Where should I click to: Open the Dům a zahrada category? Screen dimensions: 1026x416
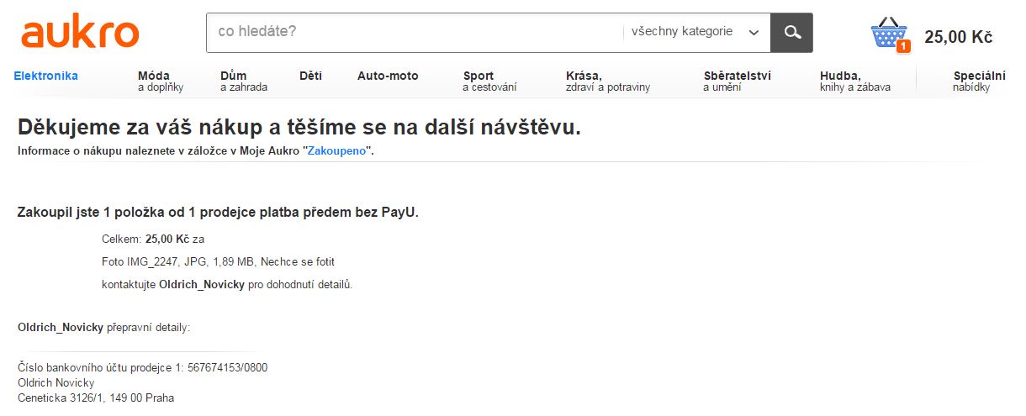244,81
